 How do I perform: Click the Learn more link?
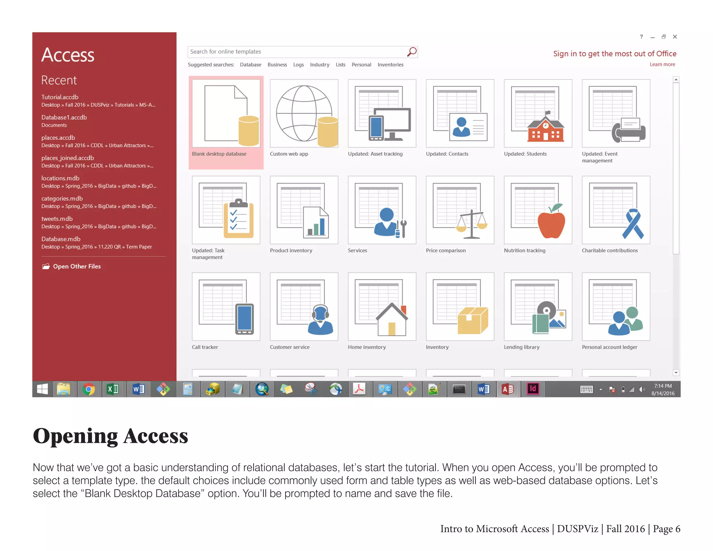(662, 64)
